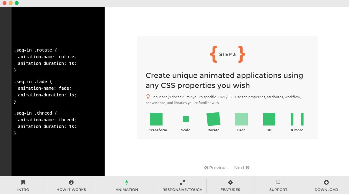Click the 'Fade' label
349x194 pixels.
coord(241,130)
